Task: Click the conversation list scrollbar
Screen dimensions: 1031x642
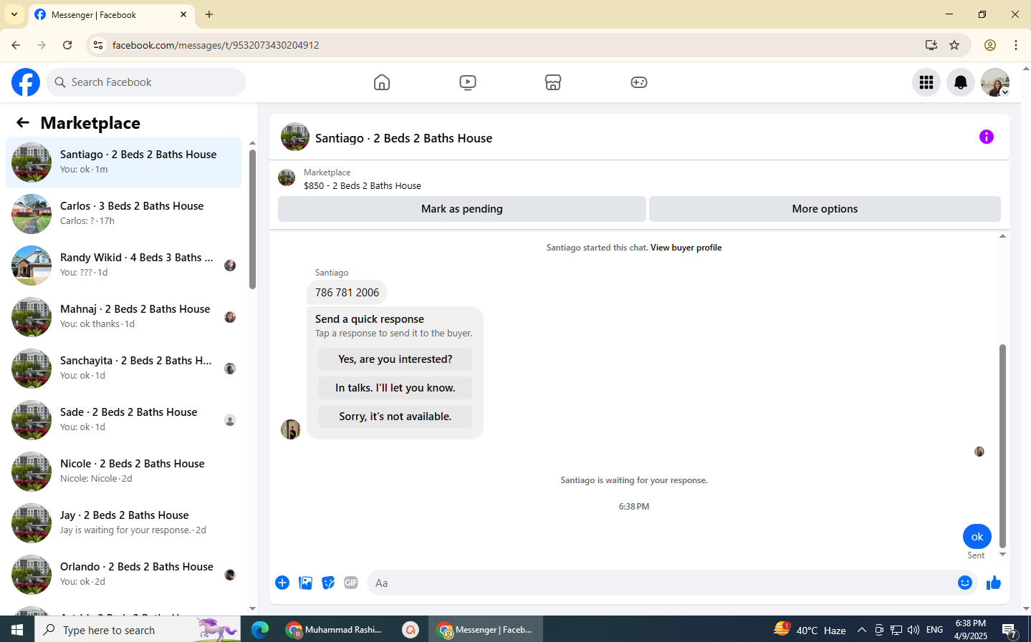Action: coord(252,218)
